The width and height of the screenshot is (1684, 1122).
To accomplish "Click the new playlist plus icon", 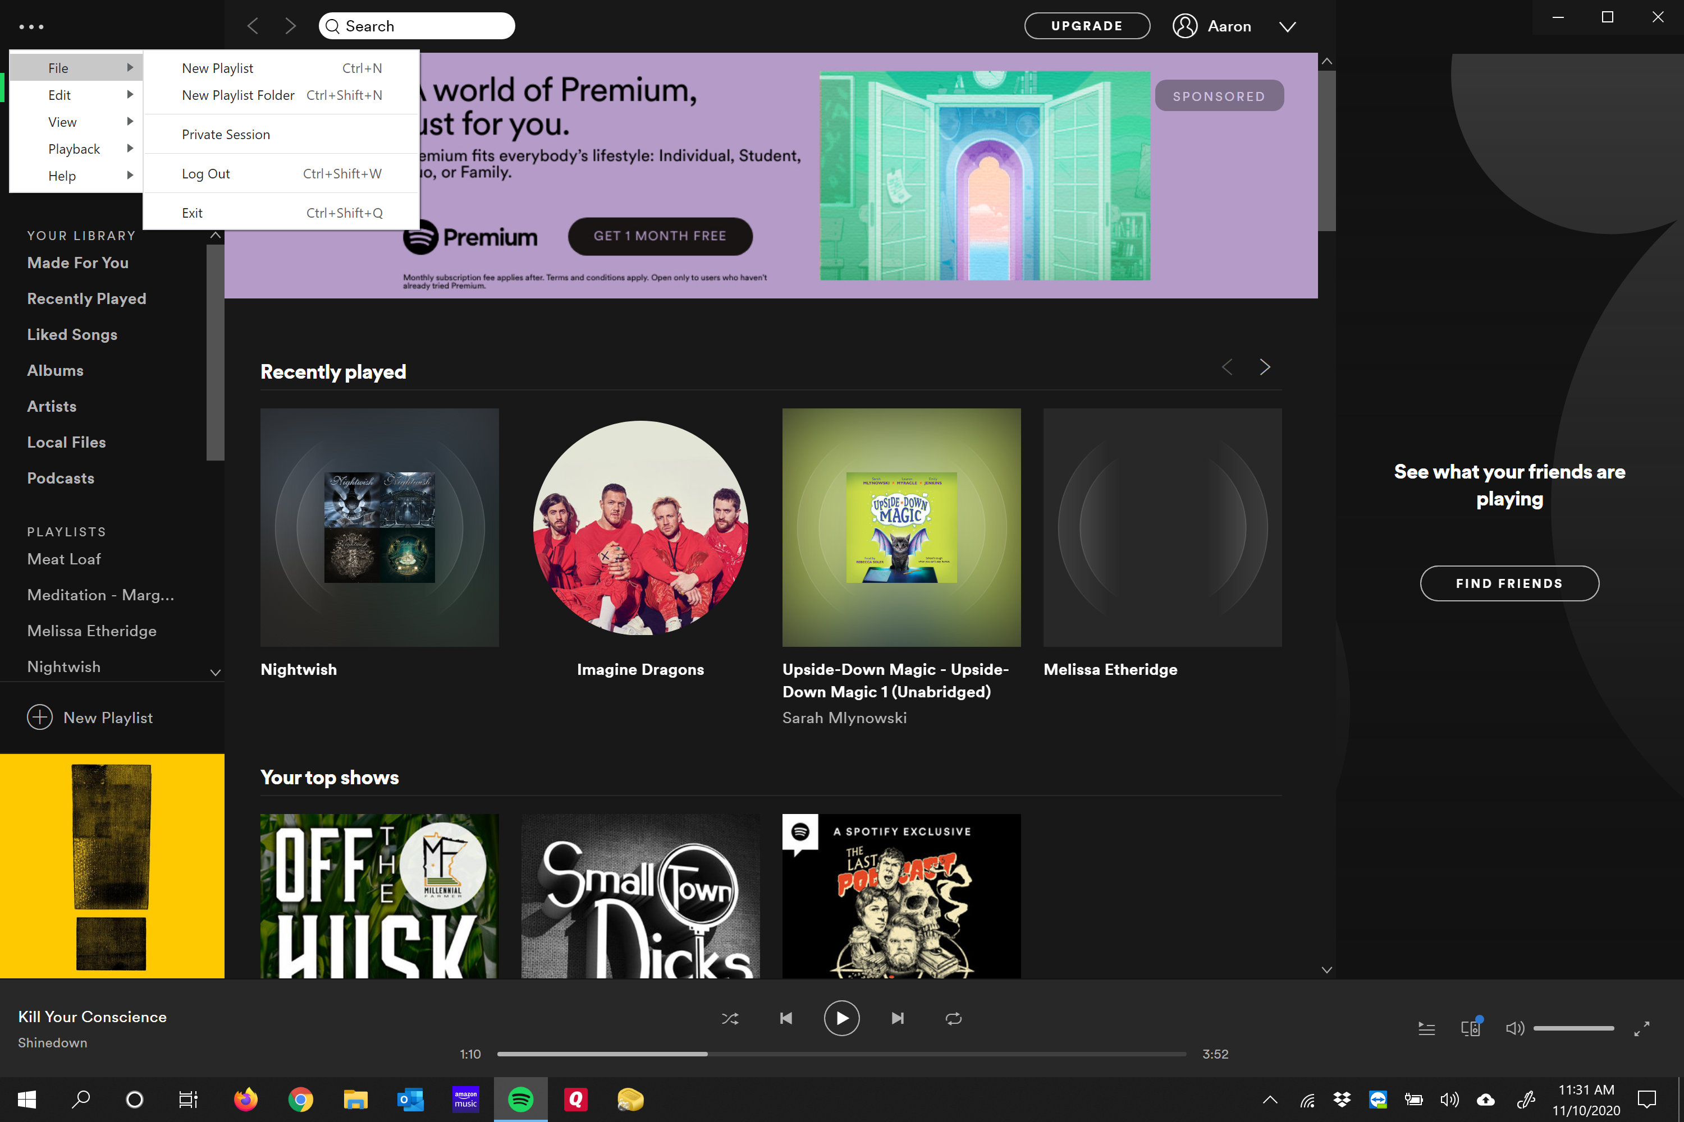I will coord(40,717).
